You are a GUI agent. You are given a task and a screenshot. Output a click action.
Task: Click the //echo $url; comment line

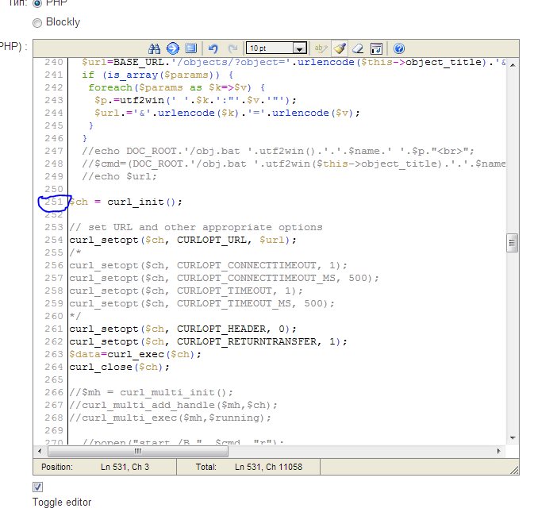pyautogui.click(x=119, y=176)
